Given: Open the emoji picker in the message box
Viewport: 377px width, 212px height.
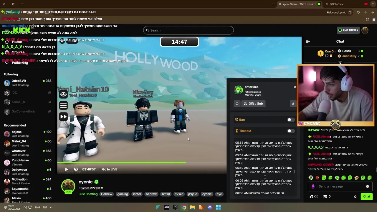Looking at the screenshot, I should (x=367, y=186).
